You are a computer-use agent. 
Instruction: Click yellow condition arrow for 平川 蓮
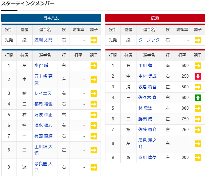pyautogui.click(x=198, y=66)
